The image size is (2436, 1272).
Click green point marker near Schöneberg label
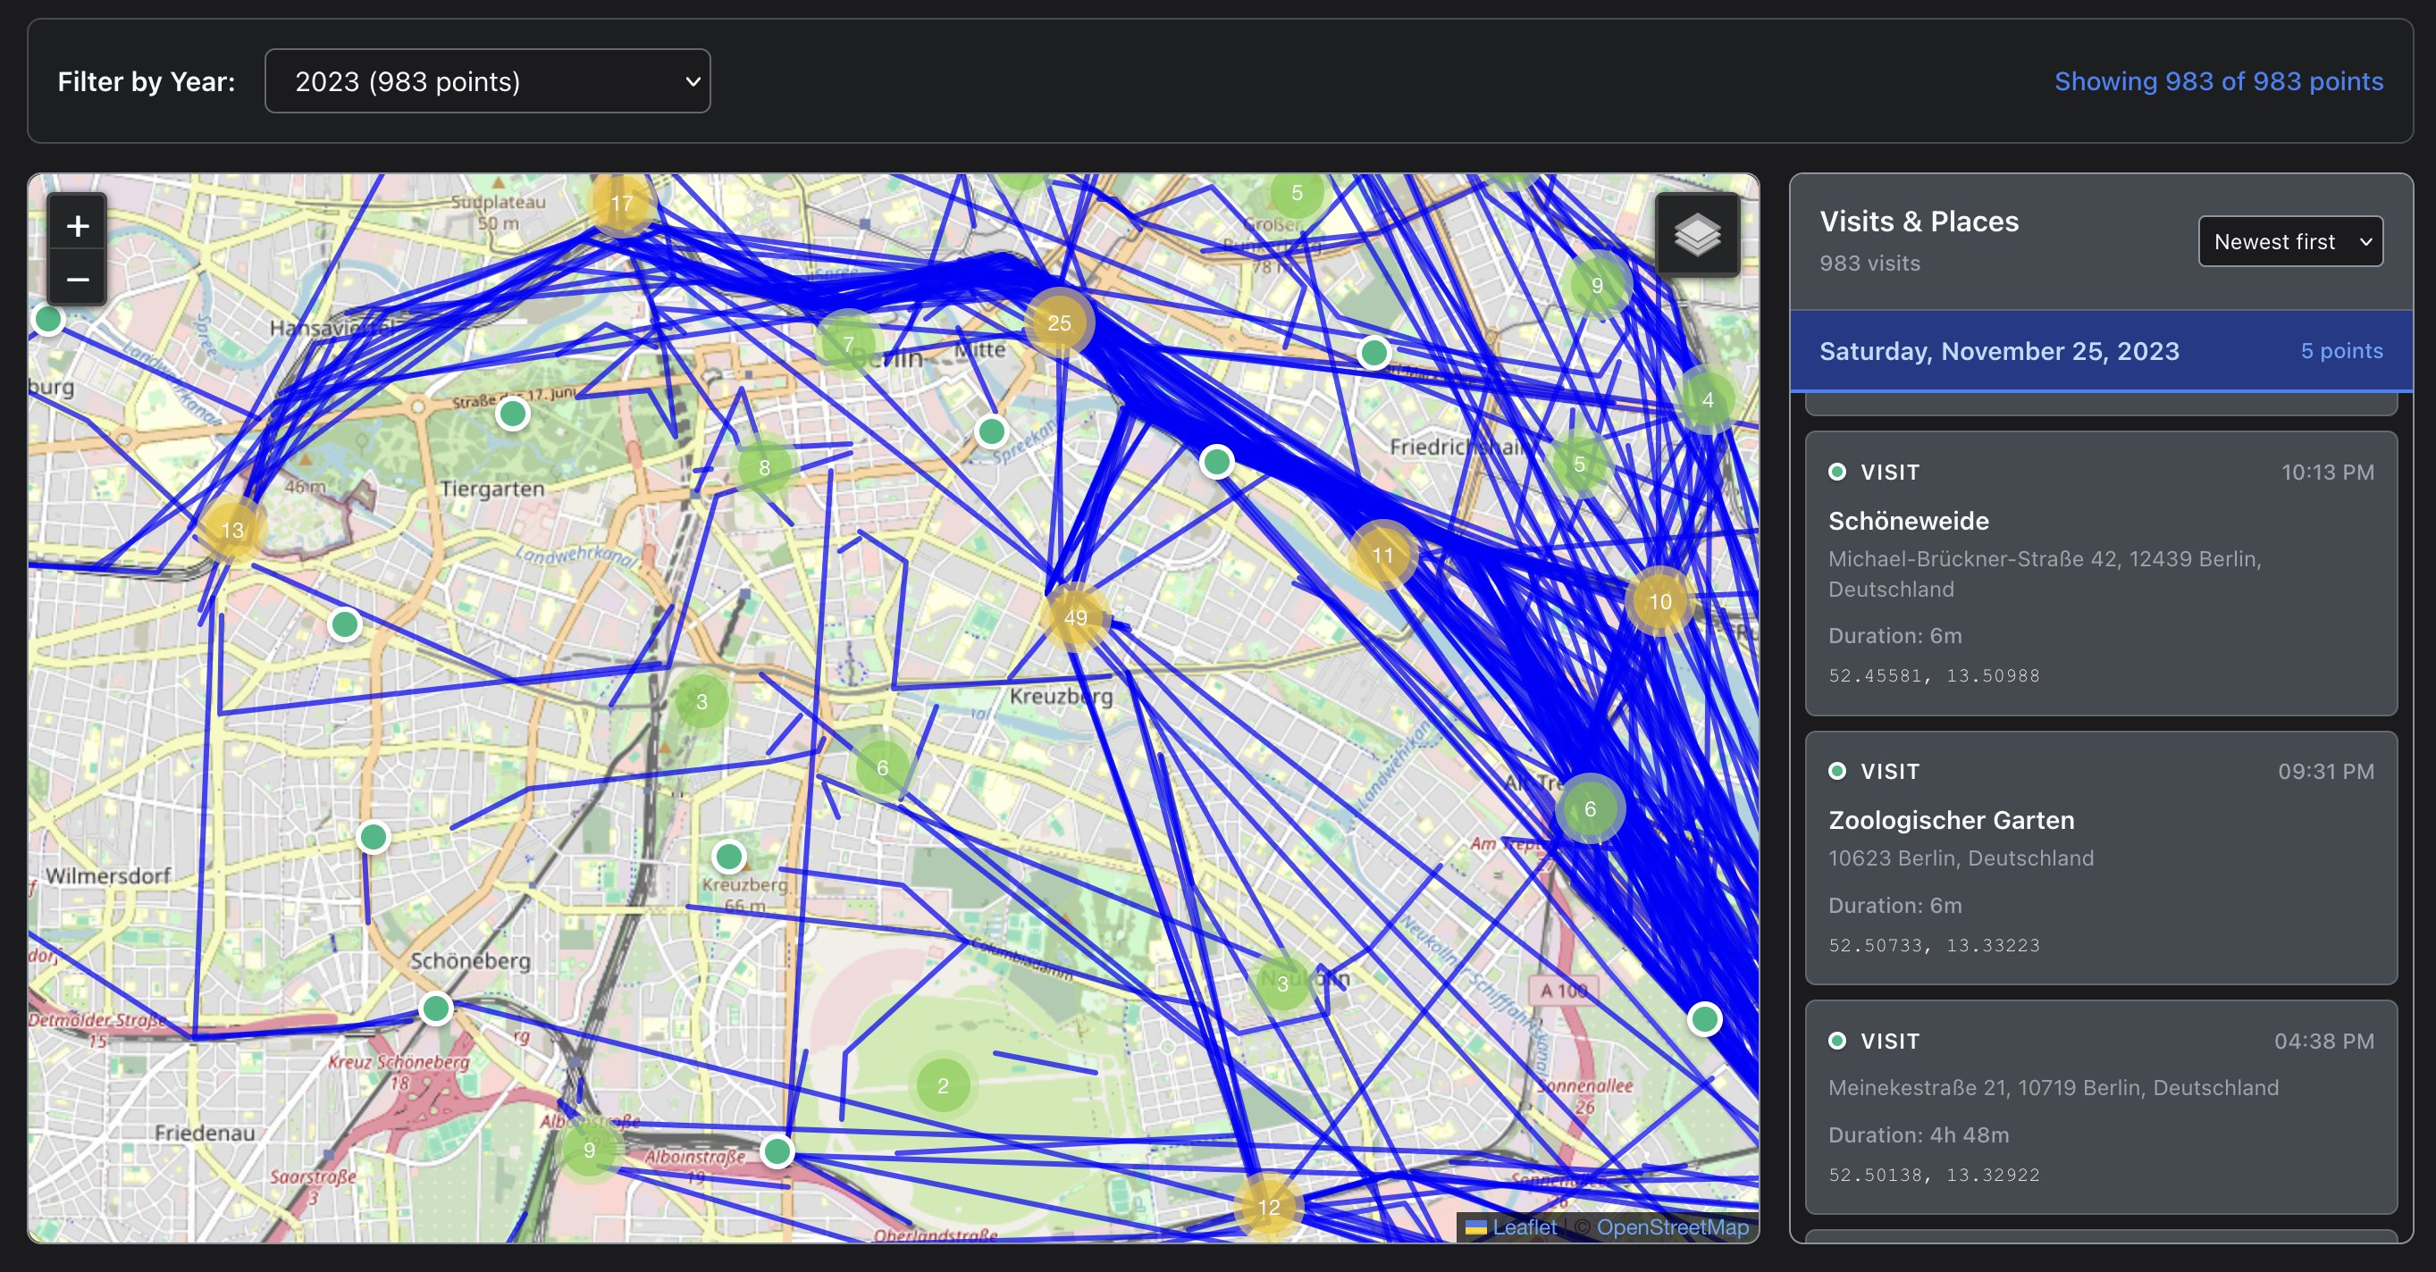tap(436, 1009)
